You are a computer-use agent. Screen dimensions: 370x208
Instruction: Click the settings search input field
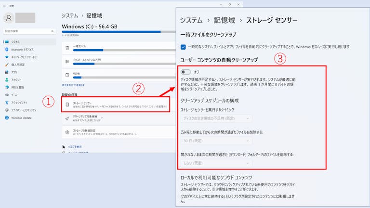[29, 31]
